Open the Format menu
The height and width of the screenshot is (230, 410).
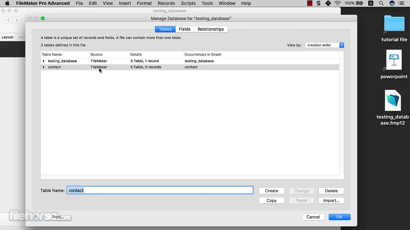[x=144, y=3]
